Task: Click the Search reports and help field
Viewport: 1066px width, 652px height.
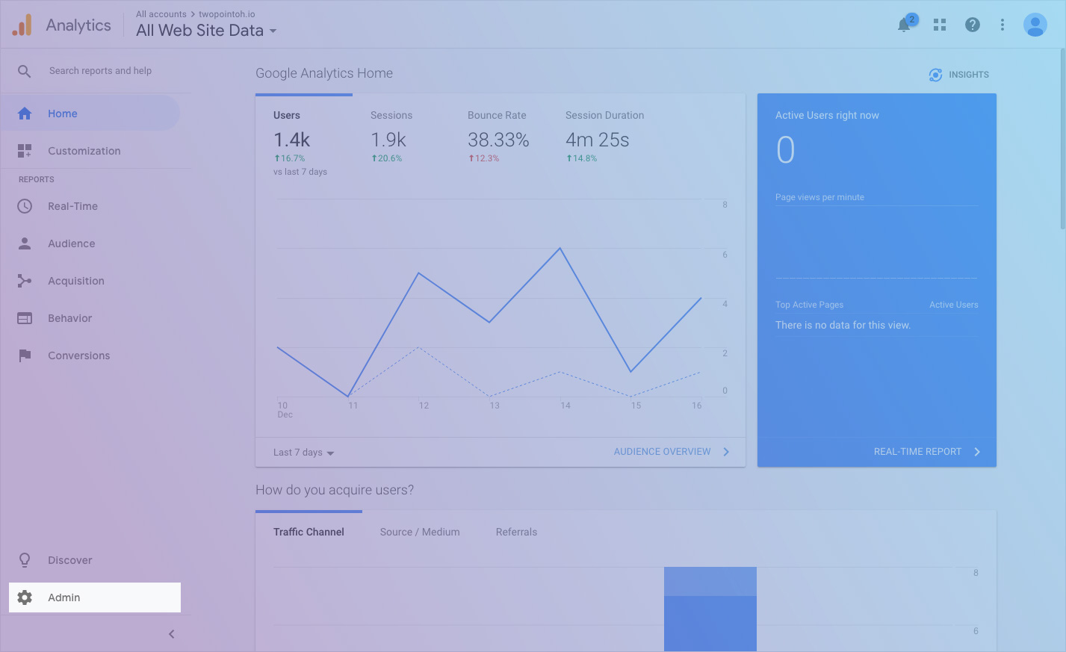Action: click(x=100, y=71)
